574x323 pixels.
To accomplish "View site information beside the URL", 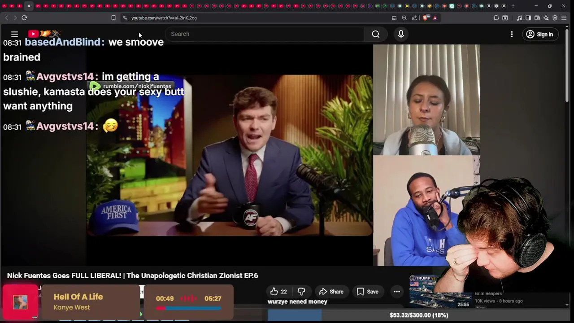I will (125, 18).
